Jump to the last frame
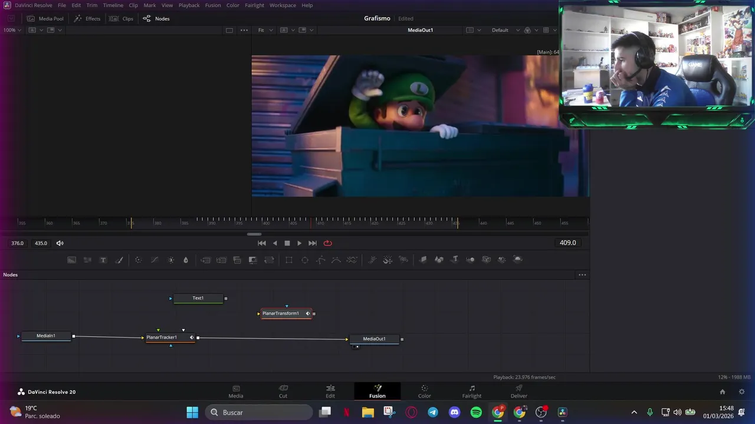 pyautogui.click(x=313, y=243)
